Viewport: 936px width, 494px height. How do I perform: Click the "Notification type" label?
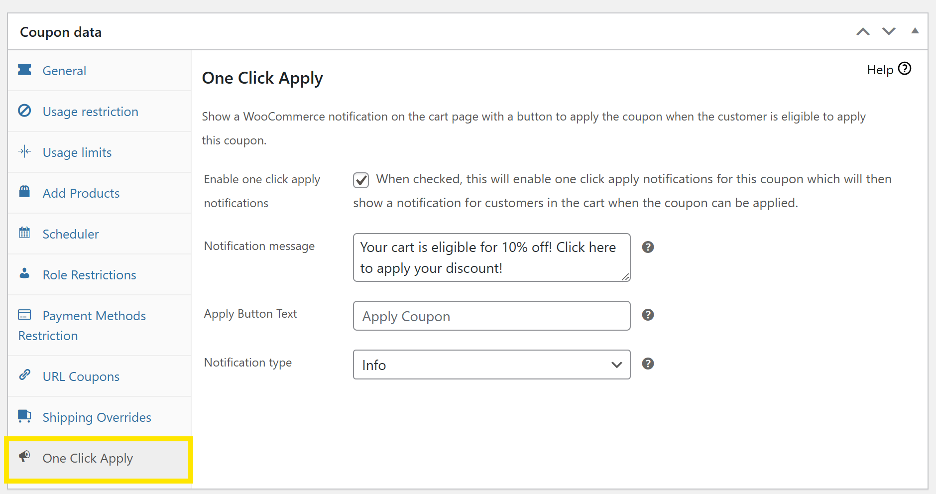pyautogui.click(x=248, y=363)
